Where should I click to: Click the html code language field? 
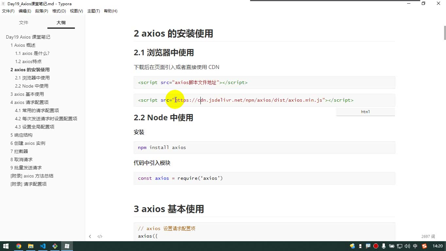click(366, 112)
